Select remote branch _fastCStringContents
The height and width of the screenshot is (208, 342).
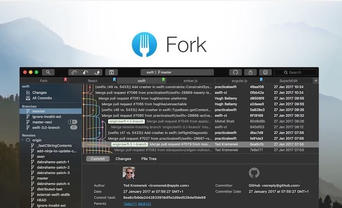54,146
